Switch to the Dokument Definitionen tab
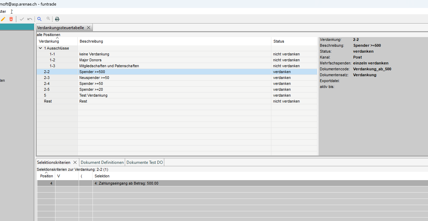This screenshot has height=221, width=428. (x=102, y=162)
